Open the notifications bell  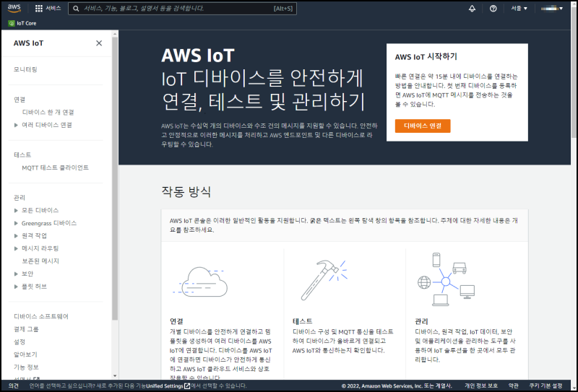click(472, 9)
